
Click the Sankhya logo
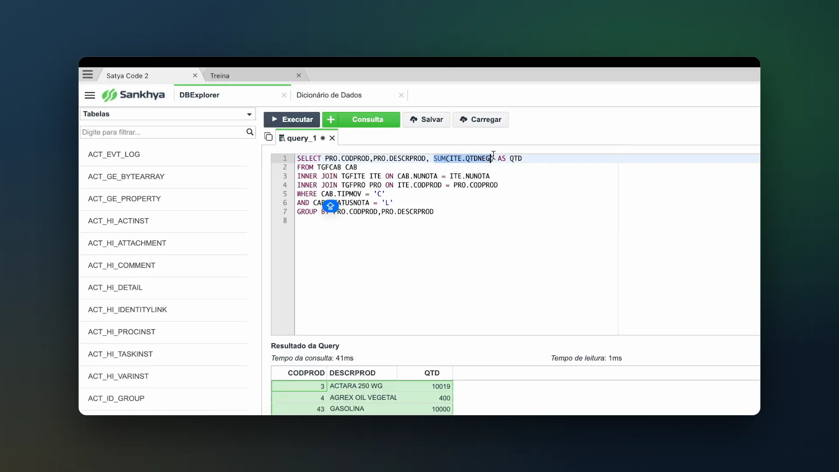(x=133, y=95)
